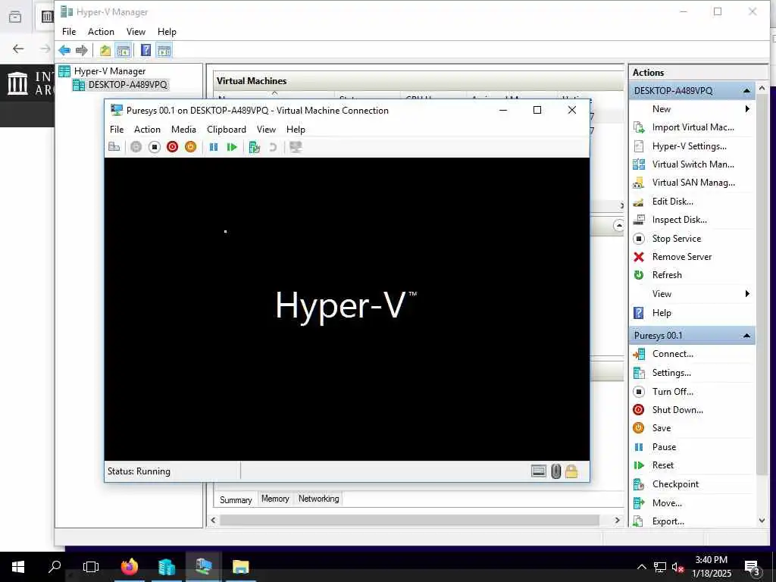Screen dimensions: 776x582
Task: Open Virtual Switch Manager action
Action: click(692, 164)
